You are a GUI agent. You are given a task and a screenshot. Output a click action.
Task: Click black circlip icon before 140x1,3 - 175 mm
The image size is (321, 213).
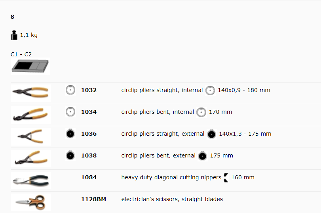pos(211,134)
